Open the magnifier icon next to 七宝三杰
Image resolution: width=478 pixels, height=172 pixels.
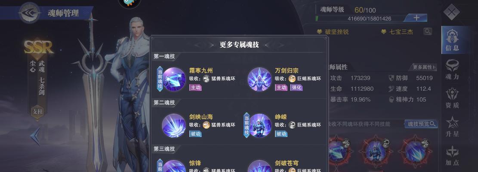(428, 31)
